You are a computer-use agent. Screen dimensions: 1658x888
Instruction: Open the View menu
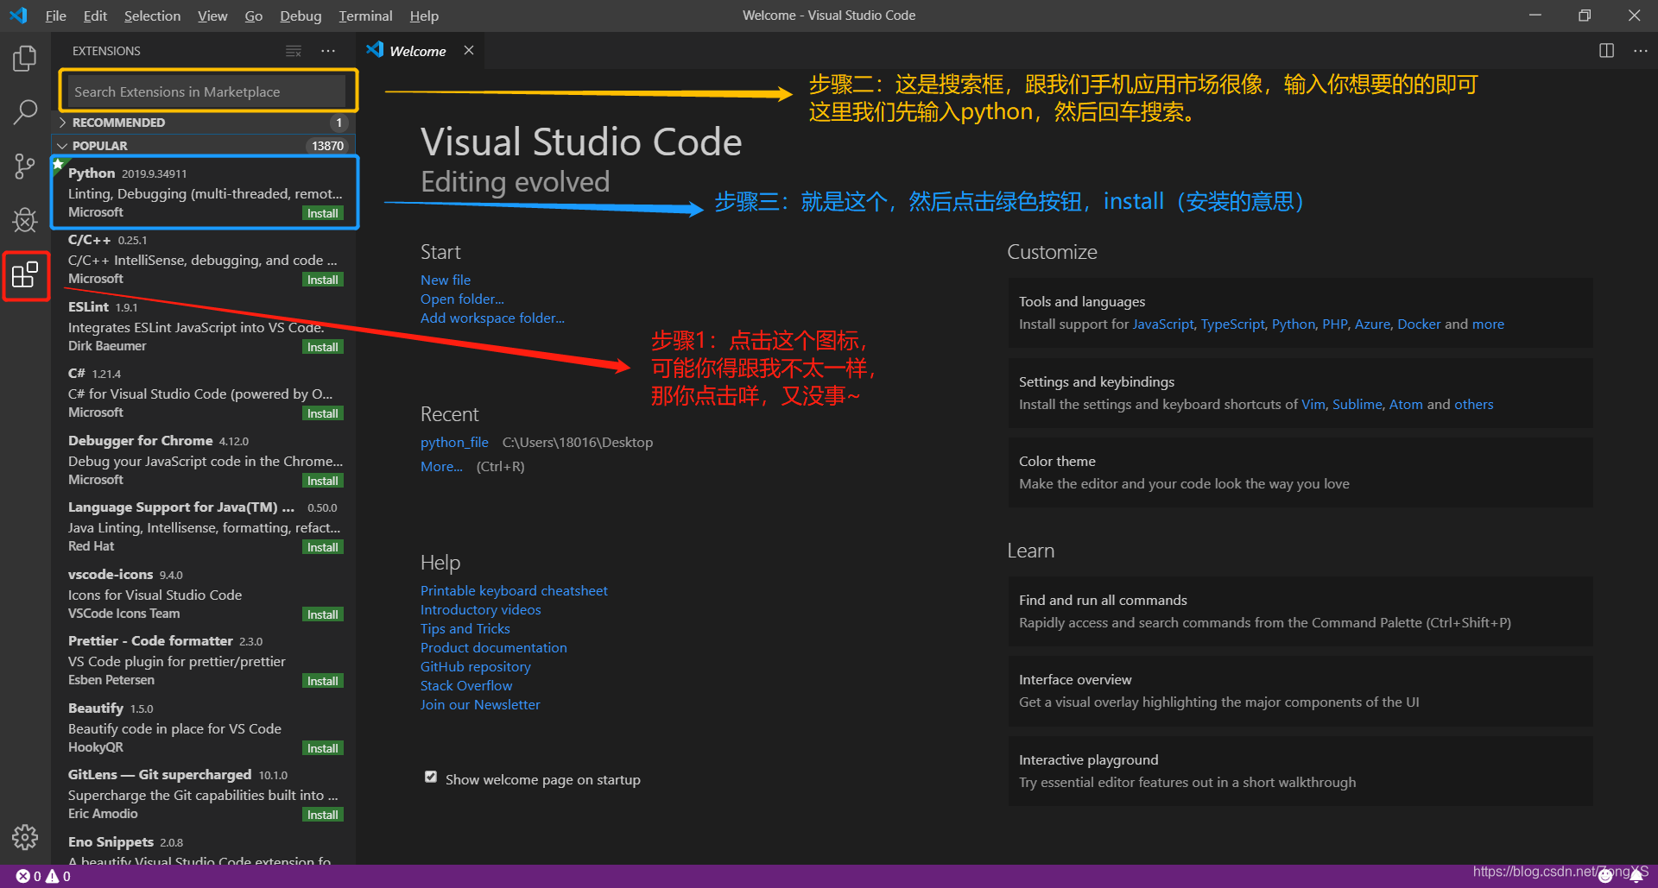tap(212, 16)
